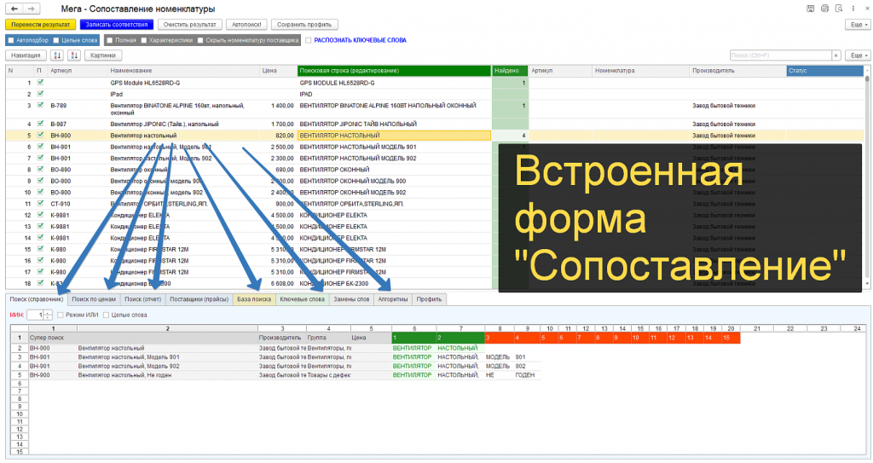This screenshot has height=463, width=873.
Task: Click the Картинки button
Action: coord(103,55)
